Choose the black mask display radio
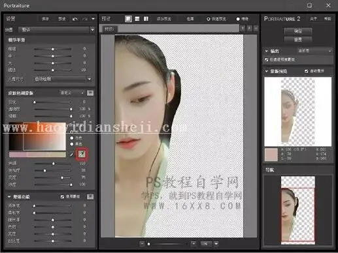Screen dimensions: 338x253 point(72,144)
